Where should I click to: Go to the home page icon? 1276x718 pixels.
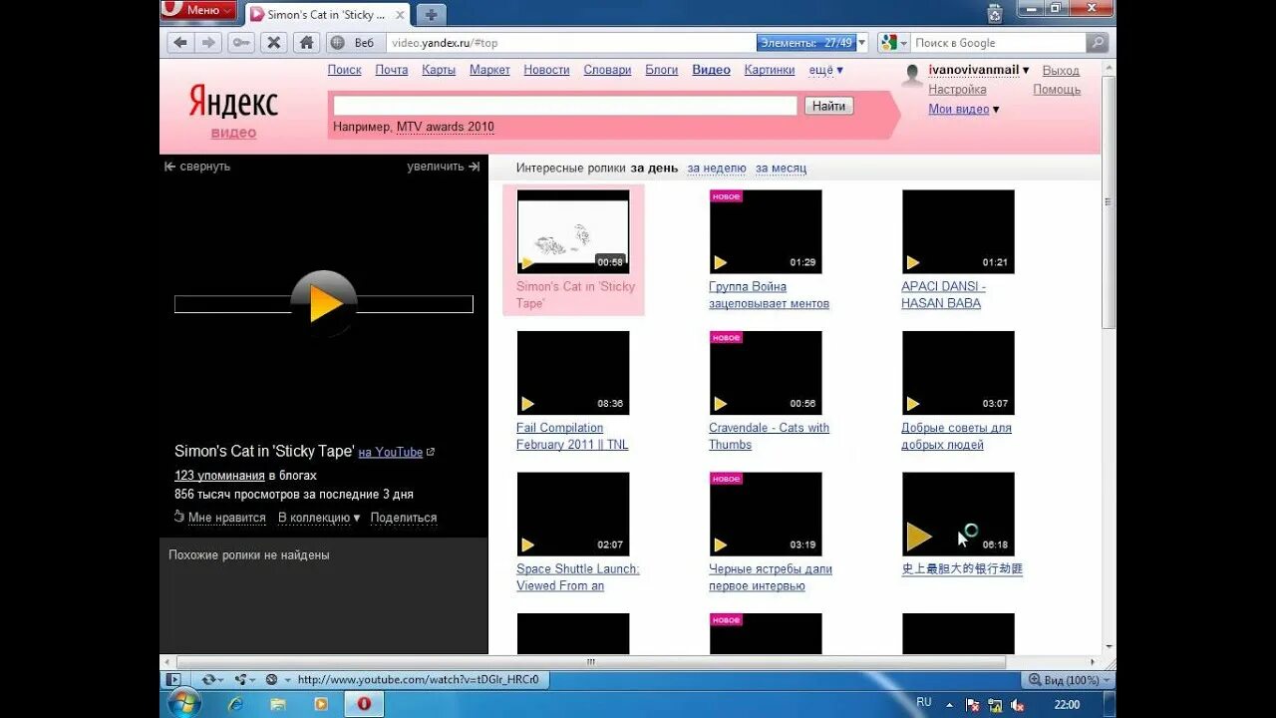coord(306,43)
